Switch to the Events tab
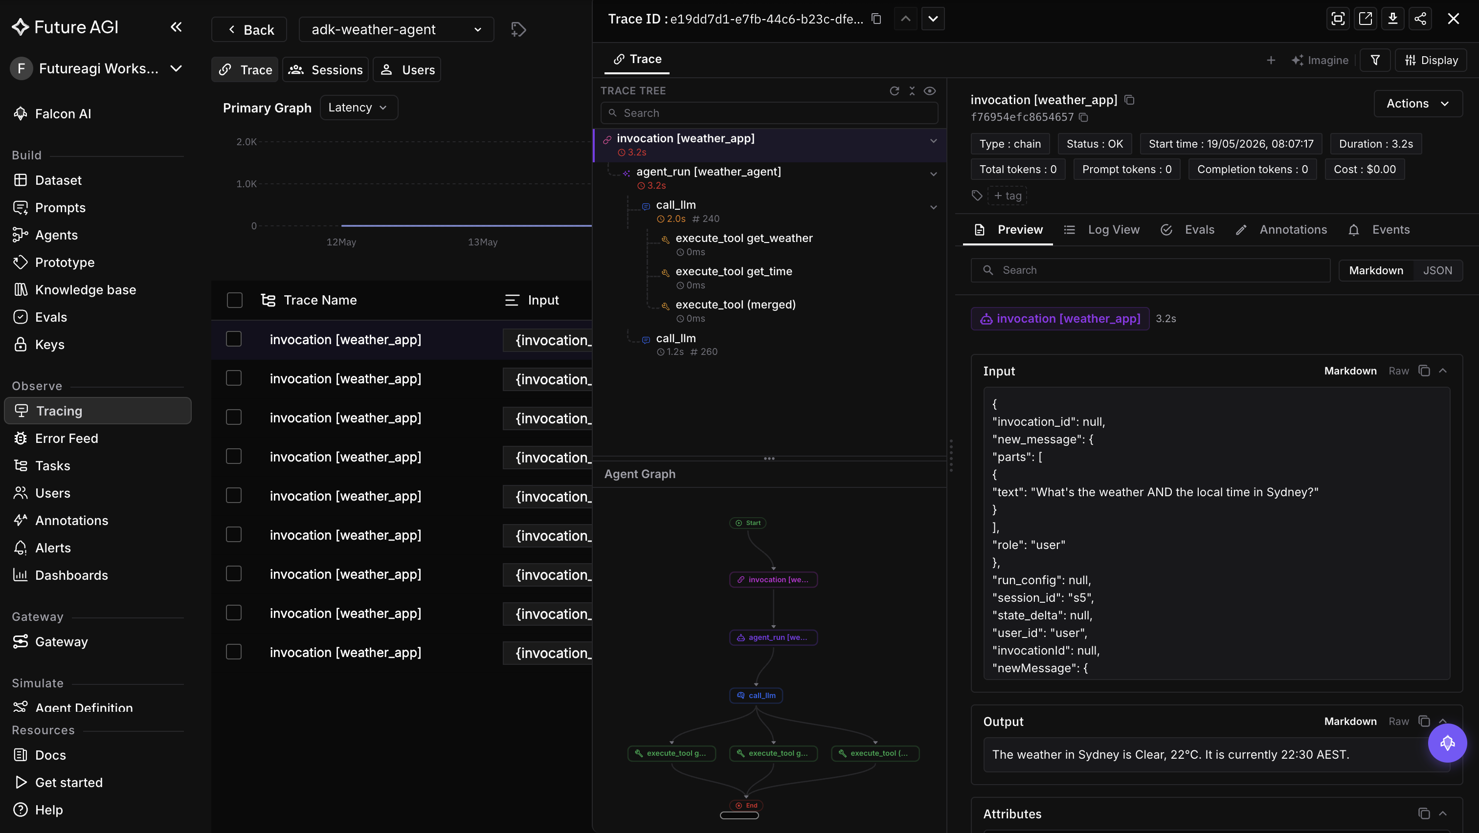 (1379, 229)
